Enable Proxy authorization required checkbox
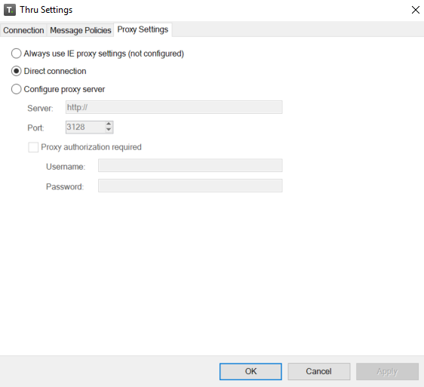Image resolution: width=424 pixels, height=387 pixels. pos(33,147)
